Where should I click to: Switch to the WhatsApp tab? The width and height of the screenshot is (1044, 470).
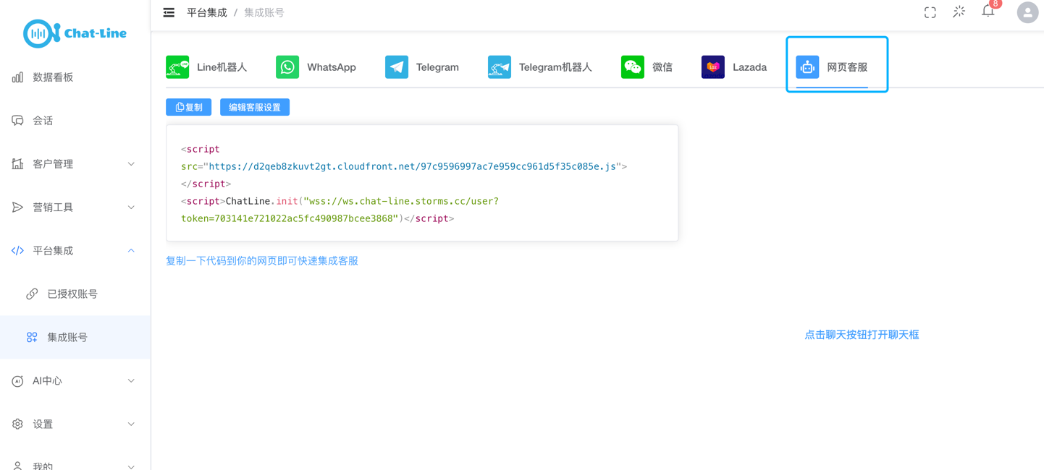tap(316, 67)
